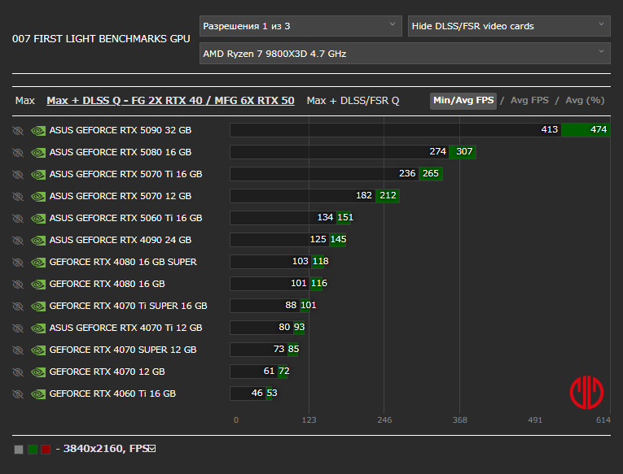Click the 007 FIRST LIGHT BENCHMARKS GPU title
The width and height of the screenshot is (623, 474).
[x=101, y=39]
